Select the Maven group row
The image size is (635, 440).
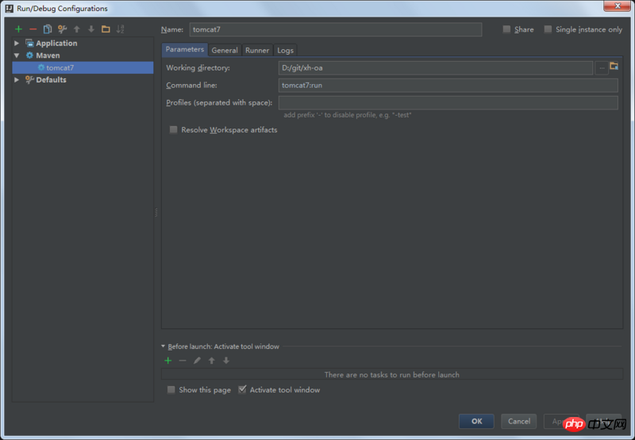click(83, 55)
